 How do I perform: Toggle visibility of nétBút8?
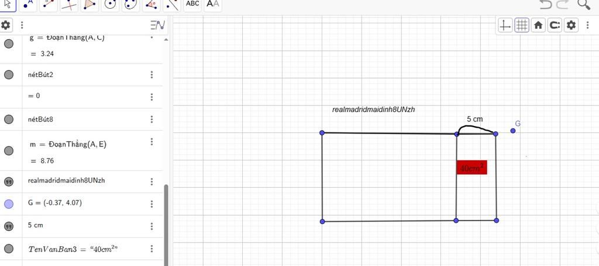point(9,120)
